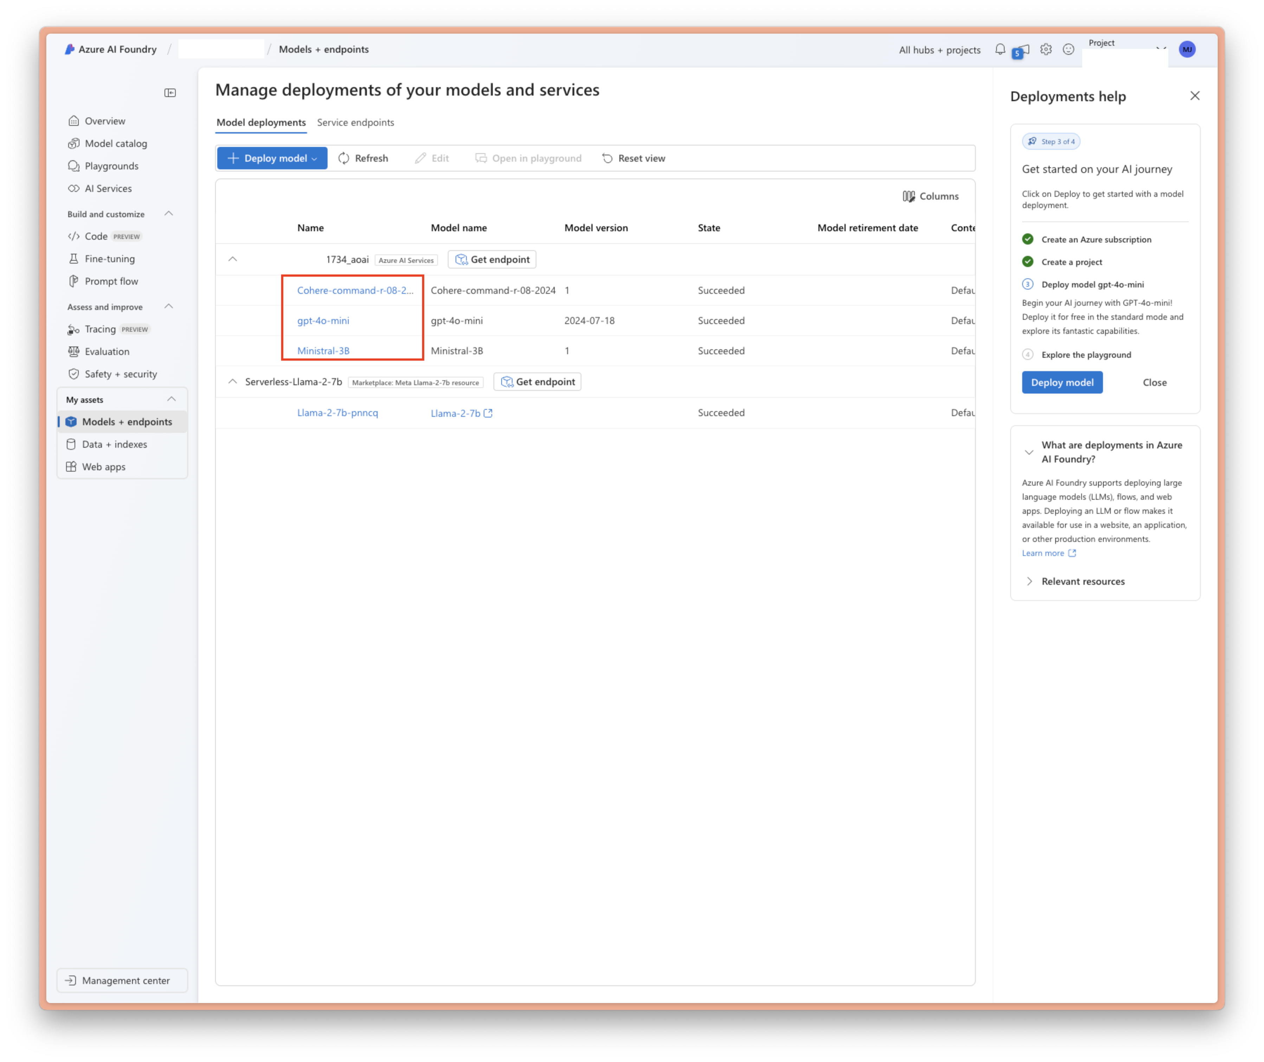Click Refresh in the toolbar
The height and width of the screenshot is (1062, 1264).
click(x=363, y=158)
